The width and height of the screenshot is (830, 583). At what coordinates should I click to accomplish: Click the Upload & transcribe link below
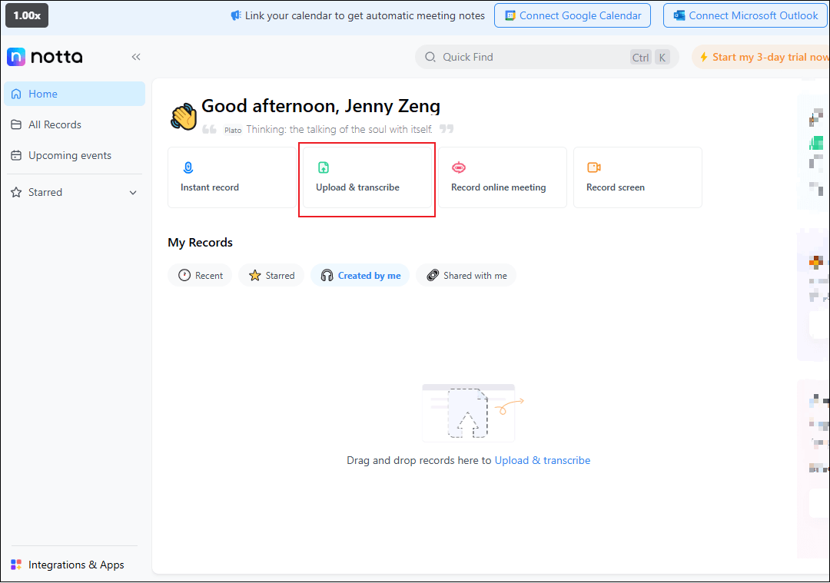pyautogui.click(x=542, y=460)
